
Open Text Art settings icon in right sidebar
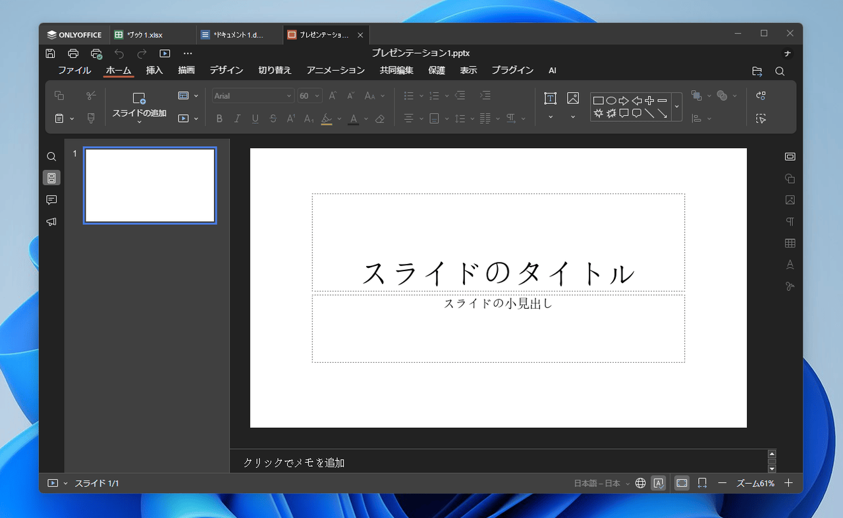click(790, 265)
